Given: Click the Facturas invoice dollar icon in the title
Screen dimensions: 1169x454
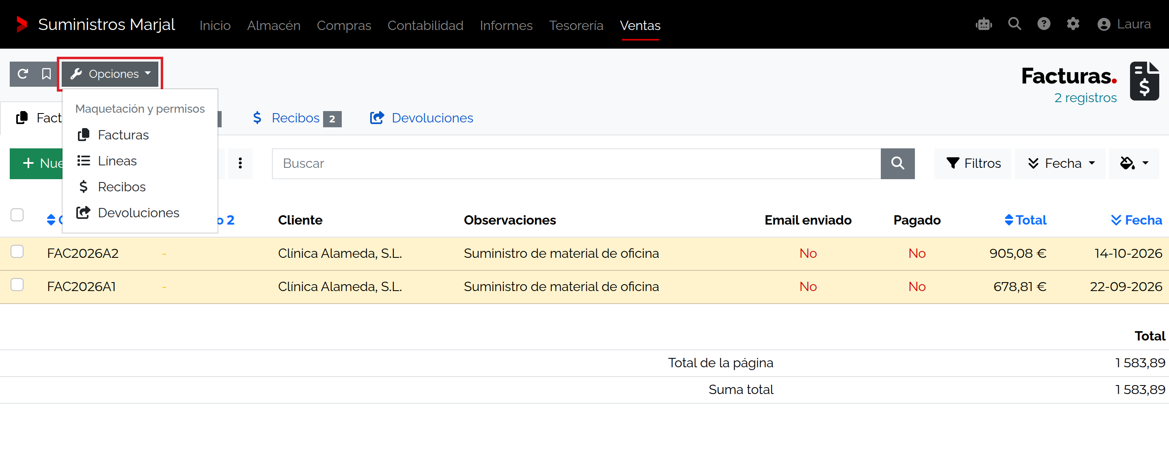Looking at the screenshot, I should 1145,81.
